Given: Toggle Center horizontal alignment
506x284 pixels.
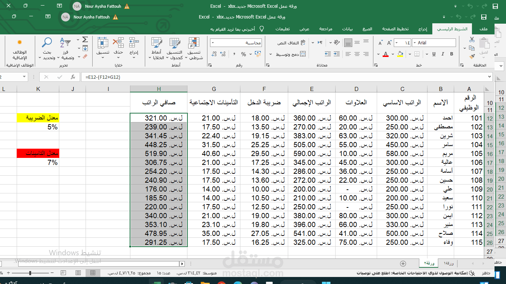Looking at the screenshot, I should pos(357,54).
